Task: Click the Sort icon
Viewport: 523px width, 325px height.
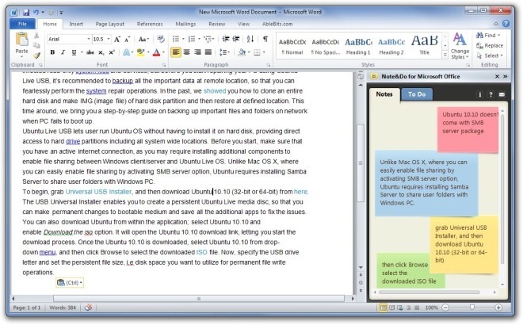Action: click(x=250, y=40)
